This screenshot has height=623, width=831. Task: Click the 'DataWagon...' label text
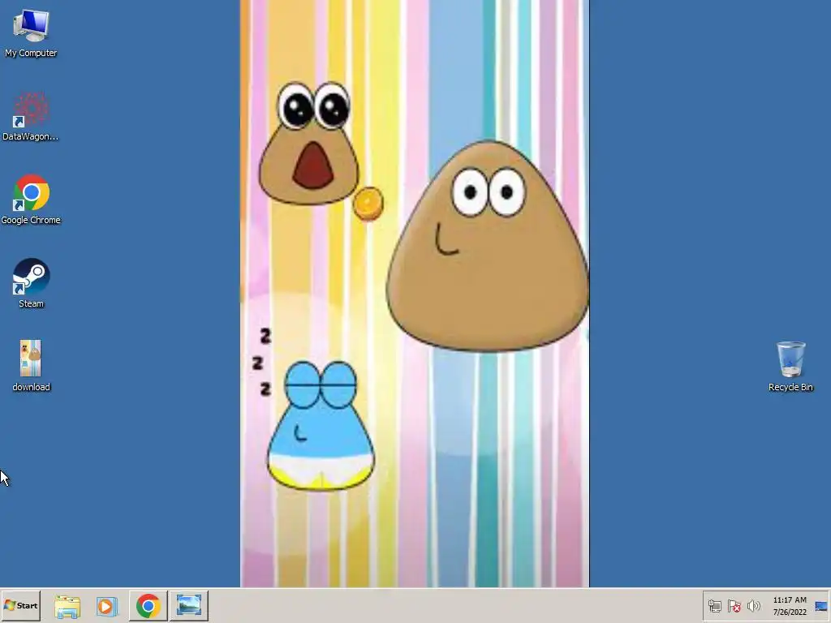31,136
